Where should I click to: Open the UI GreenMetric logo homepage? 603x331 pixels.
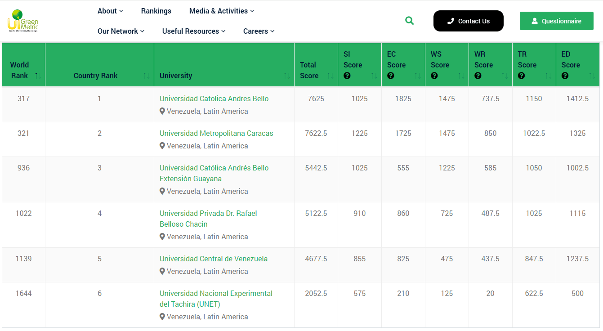pos(23,21)
